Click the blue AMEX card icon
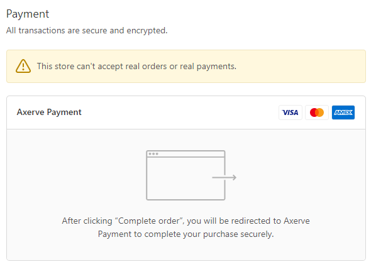This screenshot has width=376, height=274. [343, 112]
